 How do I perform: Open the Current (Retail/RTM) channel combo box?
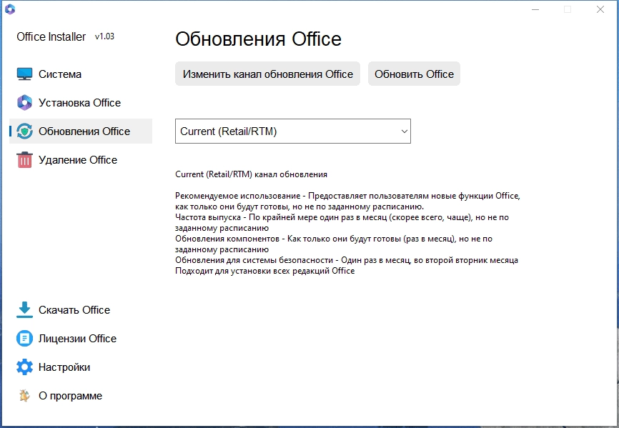tap(293, 131)
